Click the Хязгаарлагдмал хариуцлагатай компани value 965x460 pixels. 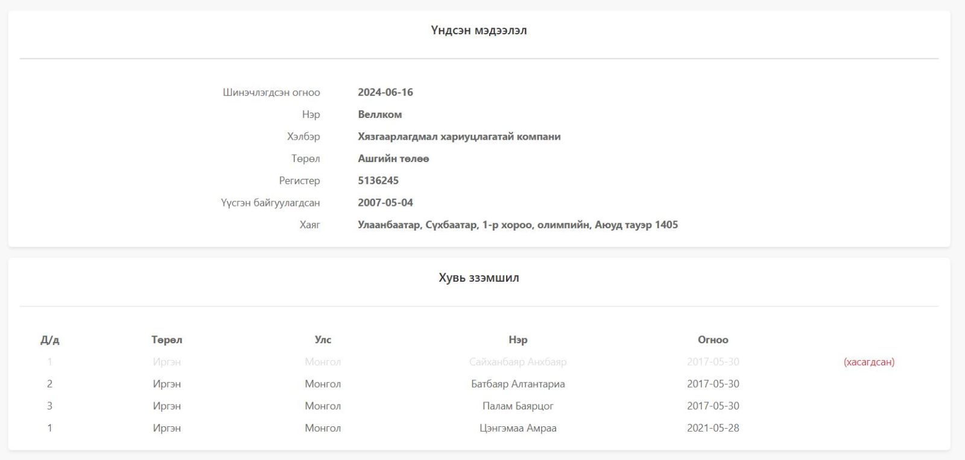pos(458,137)
